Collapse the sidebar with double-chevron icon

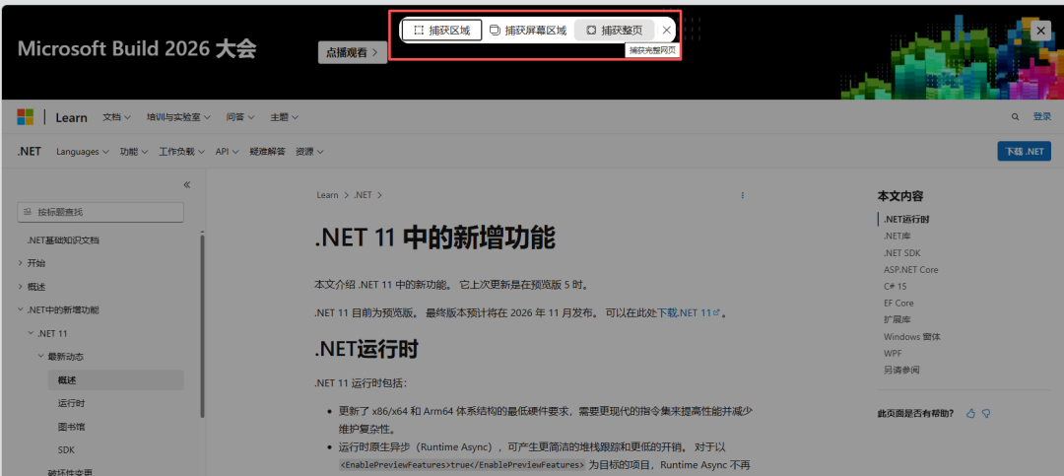coord(187,184)
